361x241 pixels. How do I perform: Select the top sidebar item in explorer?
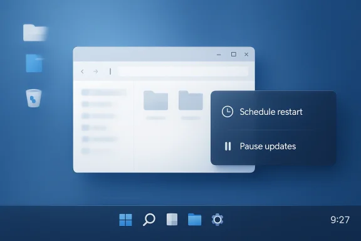(103, 92)
